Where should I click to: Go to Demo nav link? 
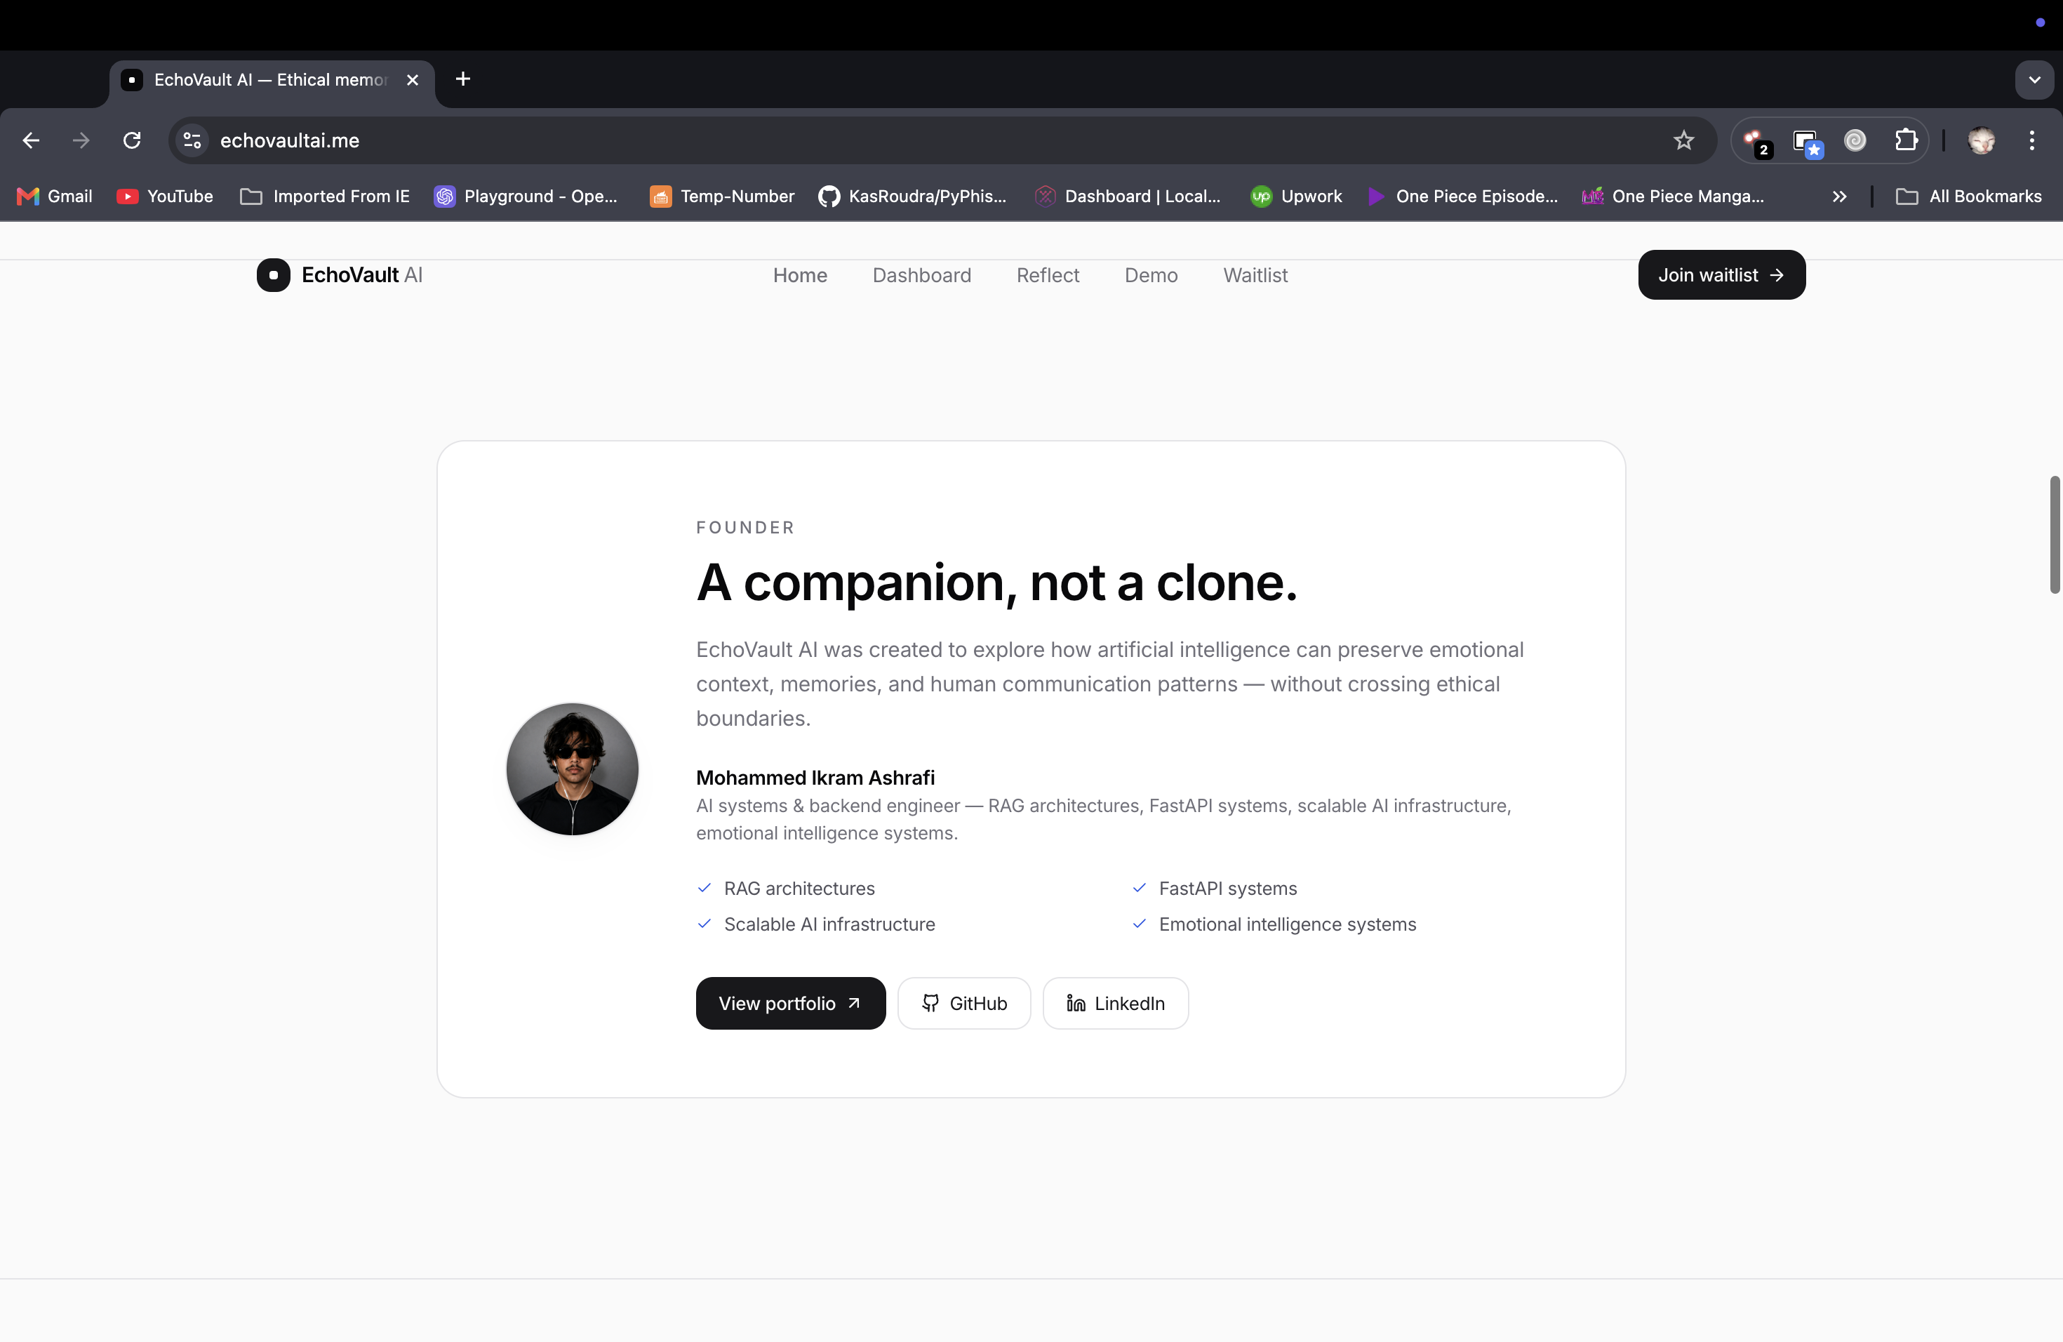pyautogui.click(x=1150, y=275)
